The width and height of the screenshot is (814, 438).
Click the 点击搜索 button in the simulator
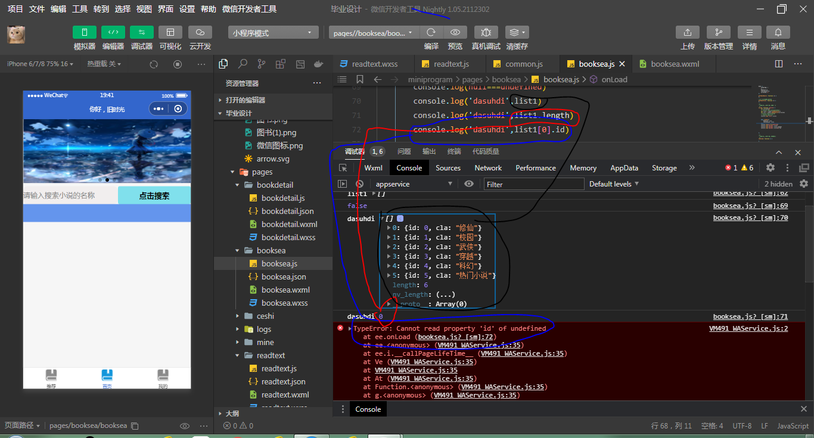[154, 195]
